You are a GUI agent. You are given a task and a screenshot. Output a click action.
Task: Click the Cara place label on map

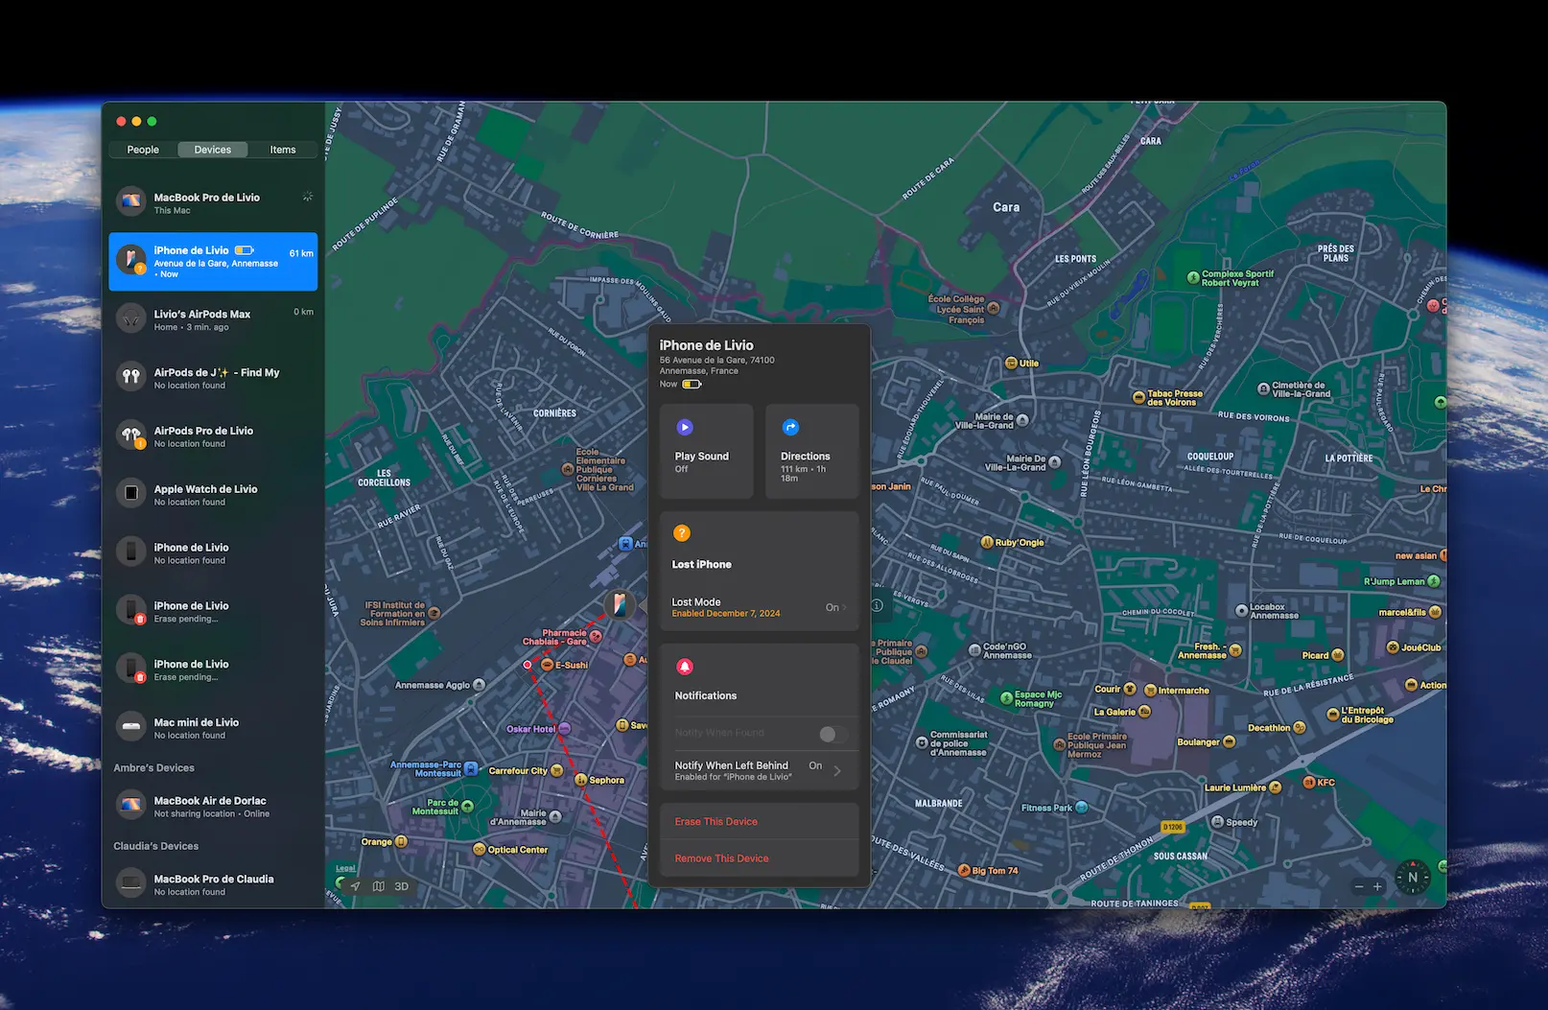pyautogui.click(x=1006, y=207)
